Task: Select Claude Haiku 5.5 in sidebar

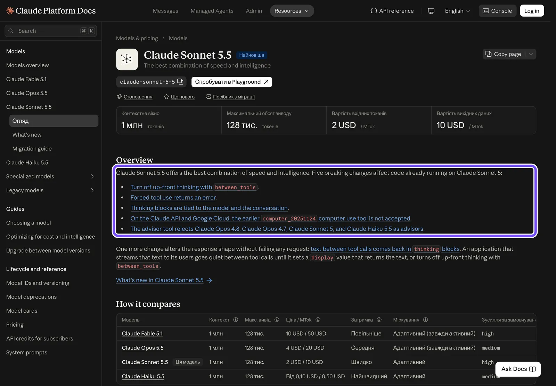Action: tap(27, 163)
